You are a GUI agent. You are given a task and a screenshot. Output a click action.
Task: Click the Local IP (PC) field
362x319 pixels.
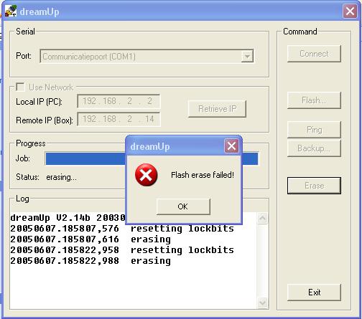tap(119, 101)
